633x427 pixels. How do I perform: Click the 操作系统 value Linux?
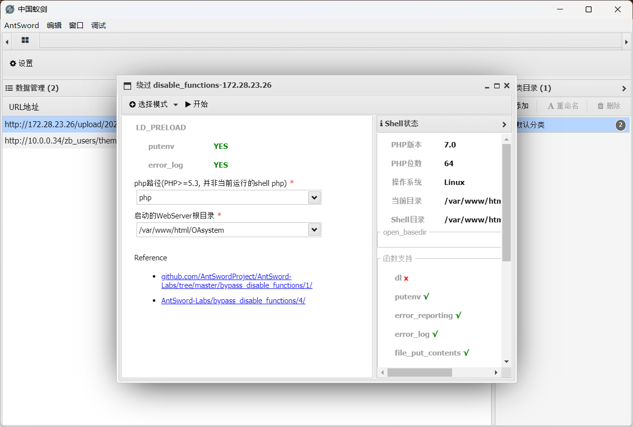click(x=455, y=182)
